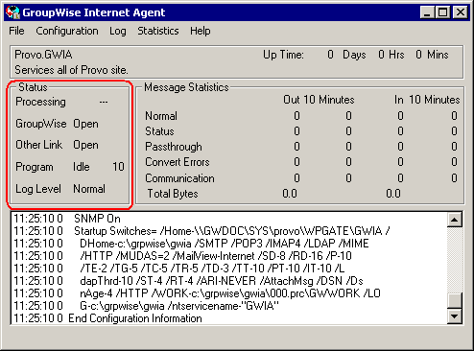Image resolution: width=474 pixels, height=351 pixels.
Task: Click the Out 10 Minutes column header
Action: coord(319,100)
